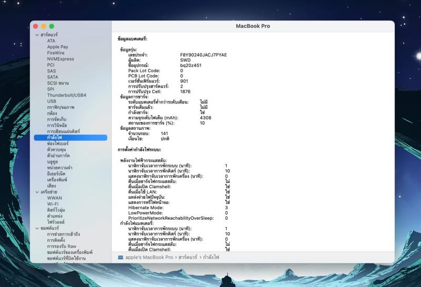The height and width of the screenshot is (287, 421).
Task: Select PCI hardware entry
Action: point(51,65)
